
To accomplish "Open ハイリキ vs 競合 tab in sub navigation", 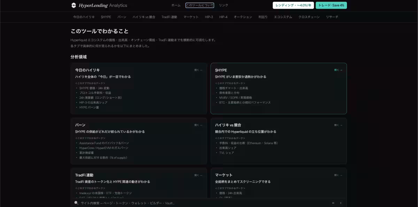I will (x=144, y=17).
